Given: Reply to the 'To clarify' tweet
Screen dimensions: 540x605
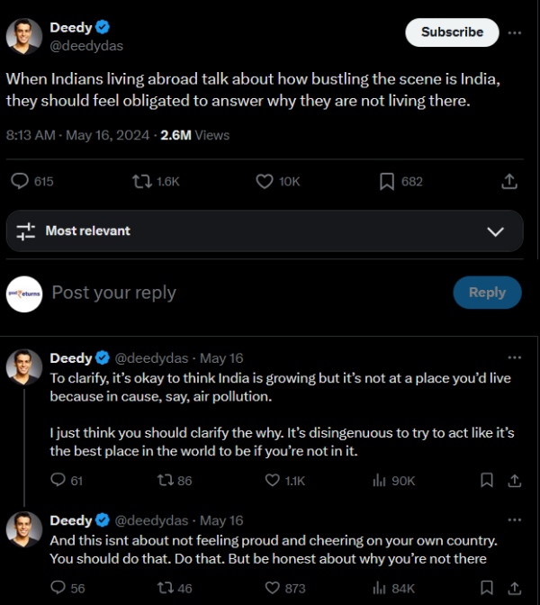Looking at the screenshot, I should [58, 481].
